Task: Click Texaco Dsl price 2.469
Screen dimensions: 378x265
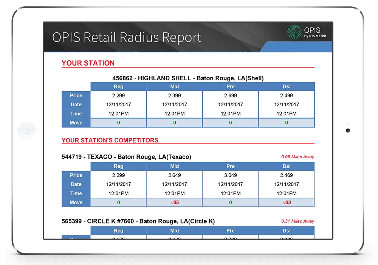Action: [x=287, y=175]
